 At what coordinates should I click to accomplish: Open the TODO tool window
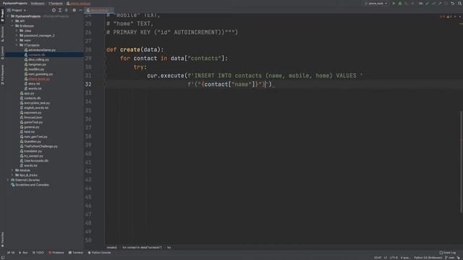38,253
